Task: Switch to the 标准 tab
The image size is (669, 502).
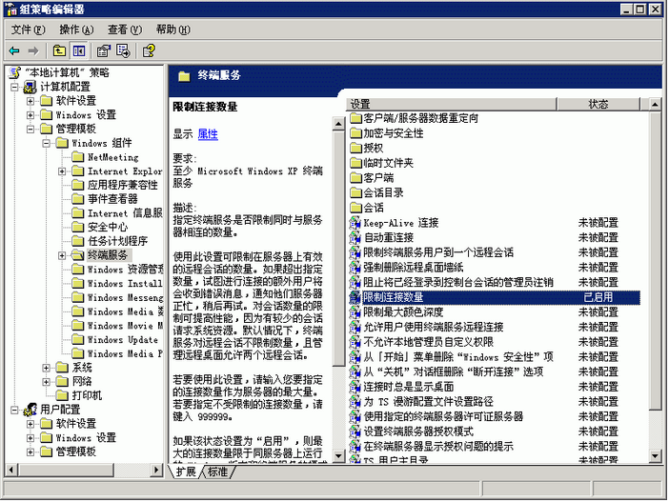Action: 217,472
